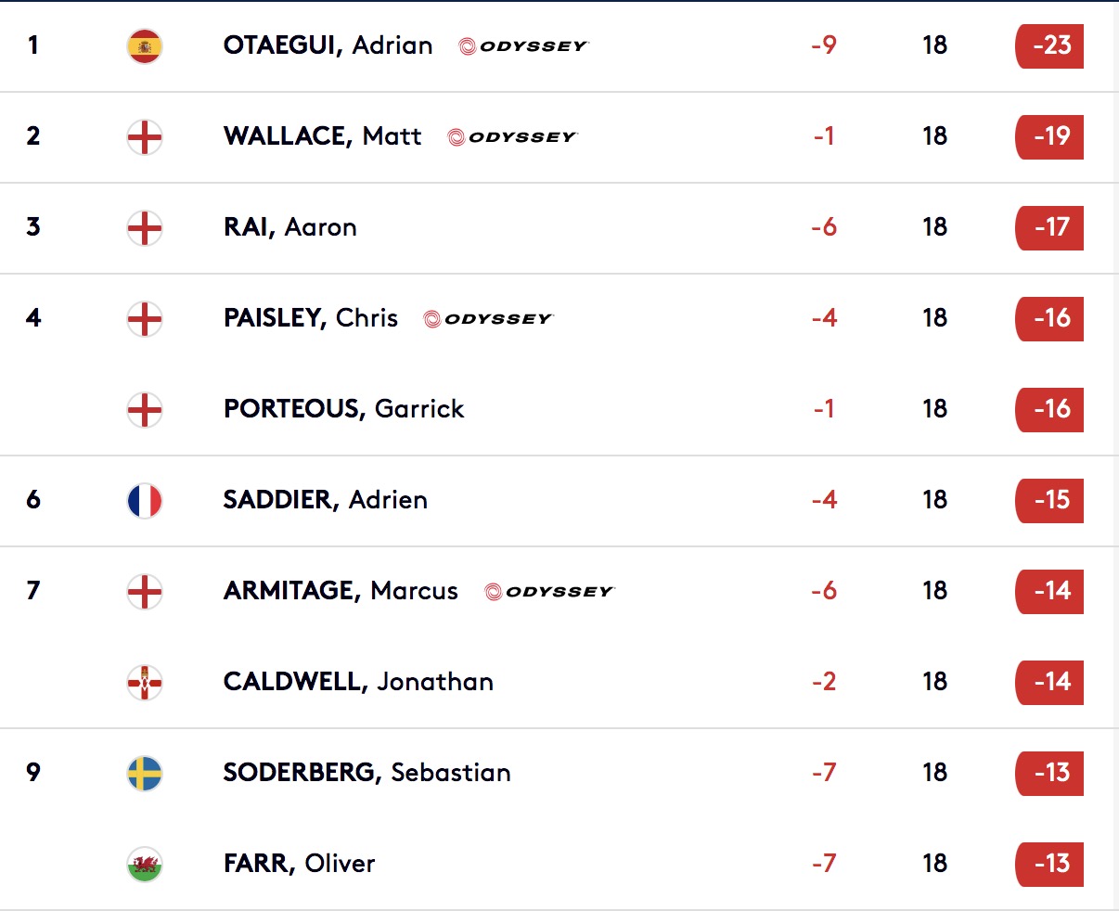Click the Odyssey logo next to Otaegui

pos(524,46)
